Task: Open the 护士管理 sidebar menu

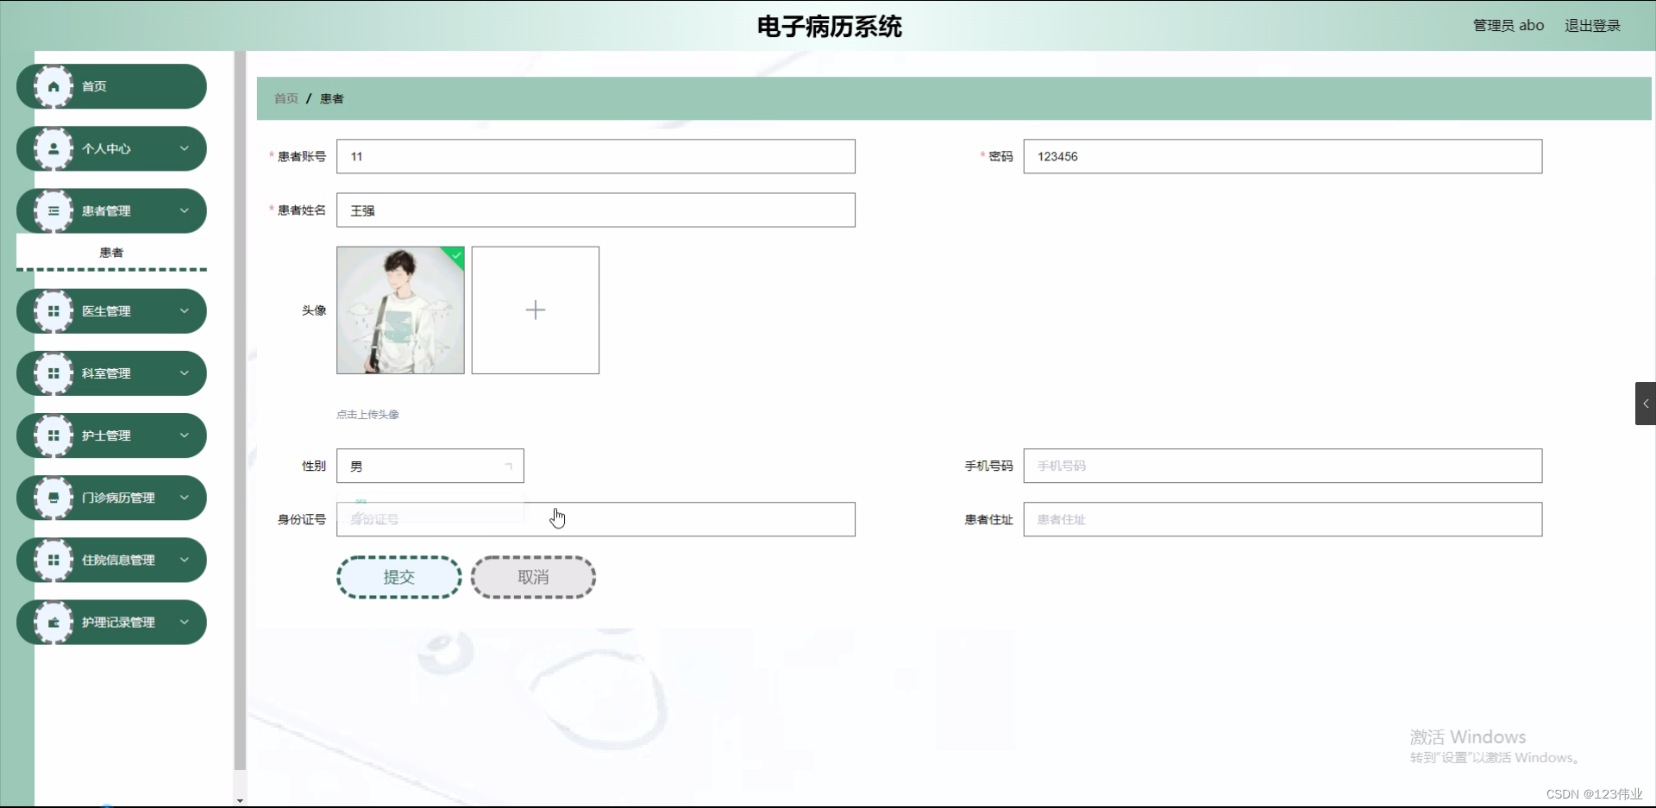Action: point(111,435)
